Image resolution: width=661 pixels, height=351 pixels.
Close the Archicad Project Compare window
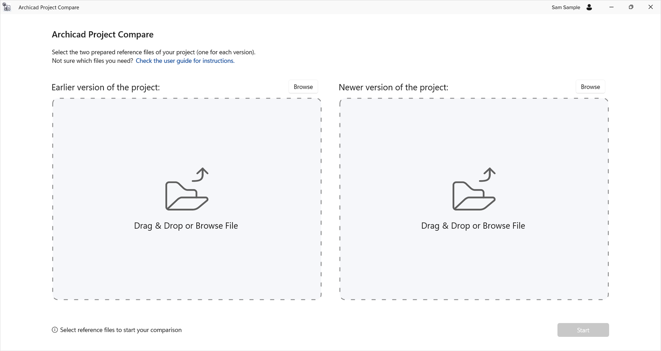click(650, 7)
